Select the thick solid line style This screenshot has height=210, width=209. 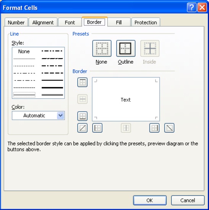[52, 88]
